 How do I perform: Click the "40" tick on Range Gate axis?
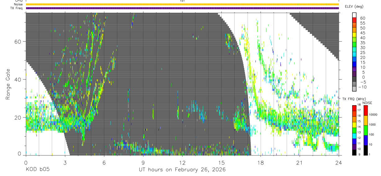18,79
